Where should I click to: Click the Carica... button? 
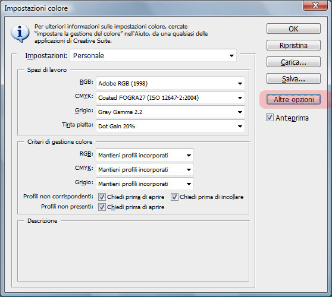click(x=293, y=62)
